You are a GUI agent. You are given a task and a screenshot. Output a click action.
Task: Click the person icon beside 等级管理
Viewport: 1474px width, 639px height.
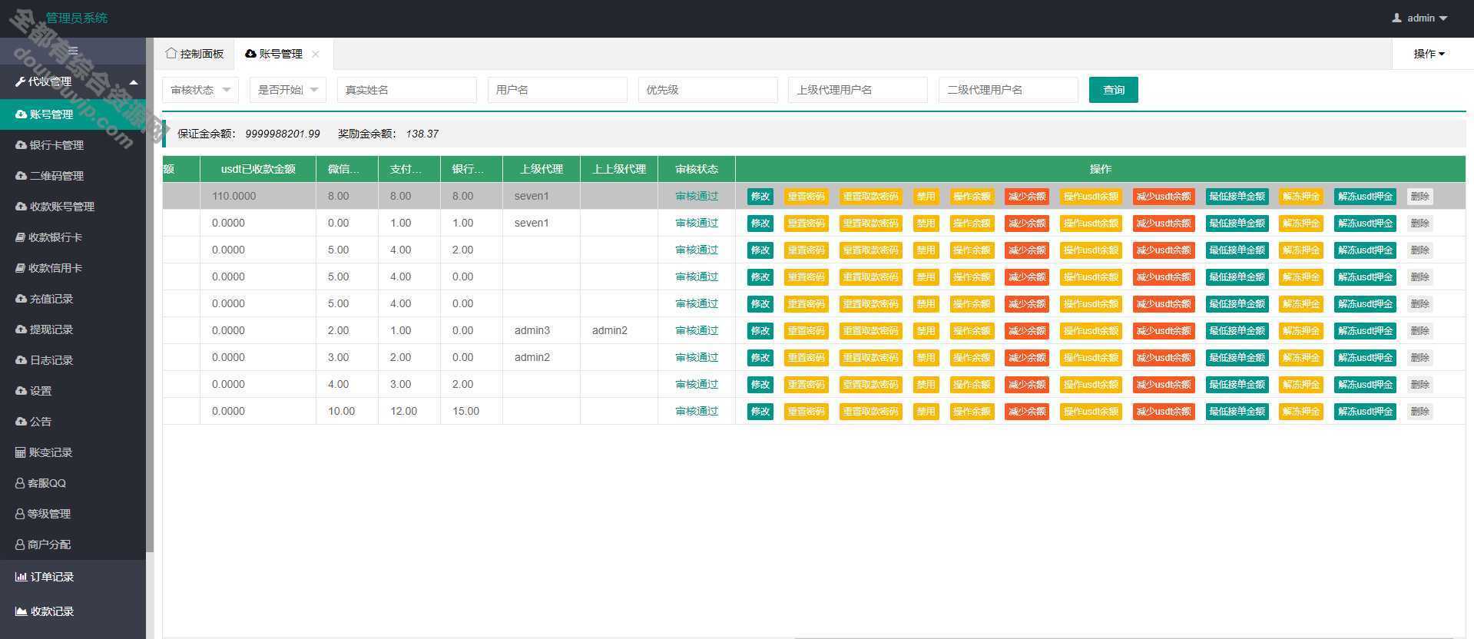pyautogui.click(x=20, y=514)
